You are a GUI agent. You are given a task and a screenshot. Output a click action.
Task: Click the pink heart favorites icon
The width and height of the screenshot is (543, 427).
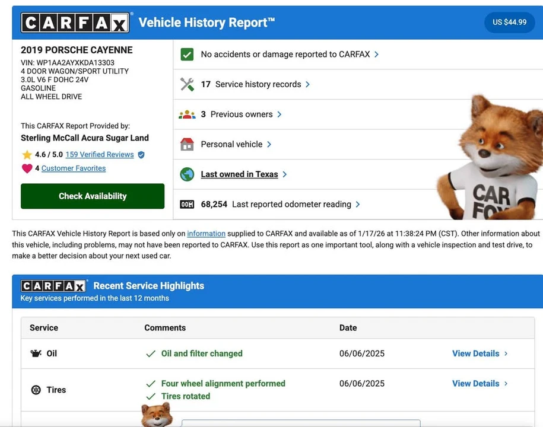click(27, 168)
